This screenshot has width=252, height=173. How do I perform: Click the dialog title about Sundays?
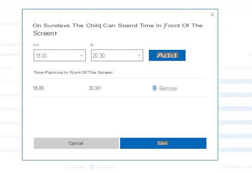point(118,29)
